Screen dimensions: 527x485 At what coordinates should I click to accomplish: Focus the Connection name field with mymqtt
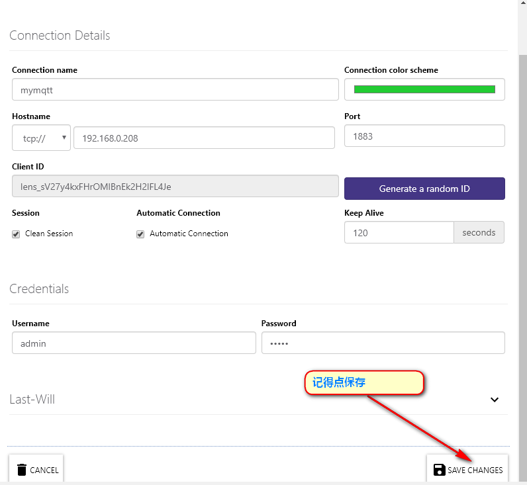tap(175, 89)
